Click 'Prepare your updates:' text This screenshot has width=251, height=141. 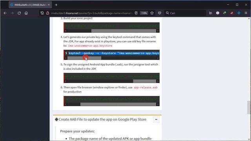tap(77, 131)
